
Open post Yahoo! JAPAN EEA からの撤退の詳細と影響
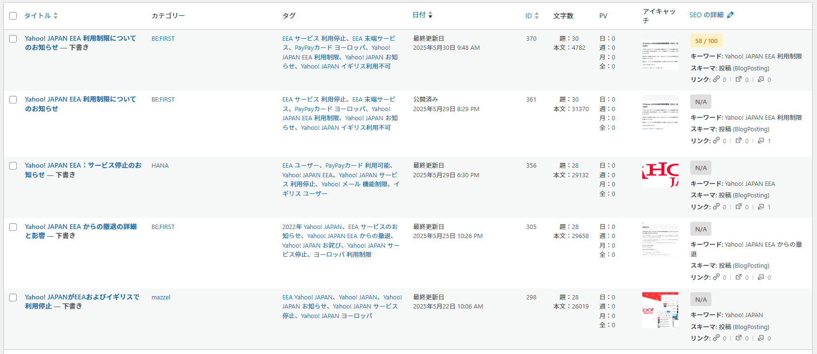point(81,231)
